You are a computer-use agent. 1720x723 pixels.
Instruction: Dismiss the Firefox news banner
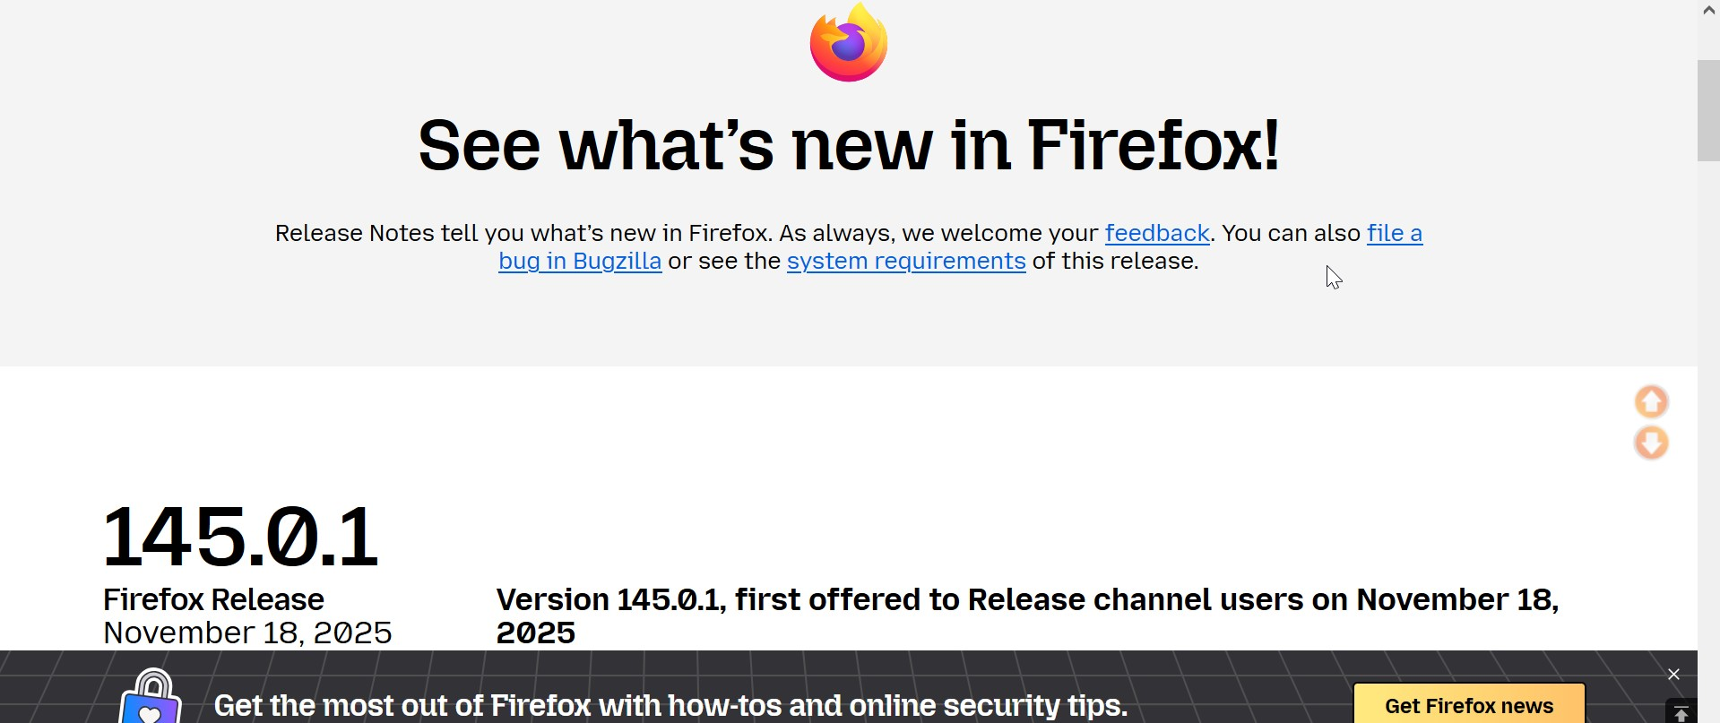click(x=1673, y=675)
